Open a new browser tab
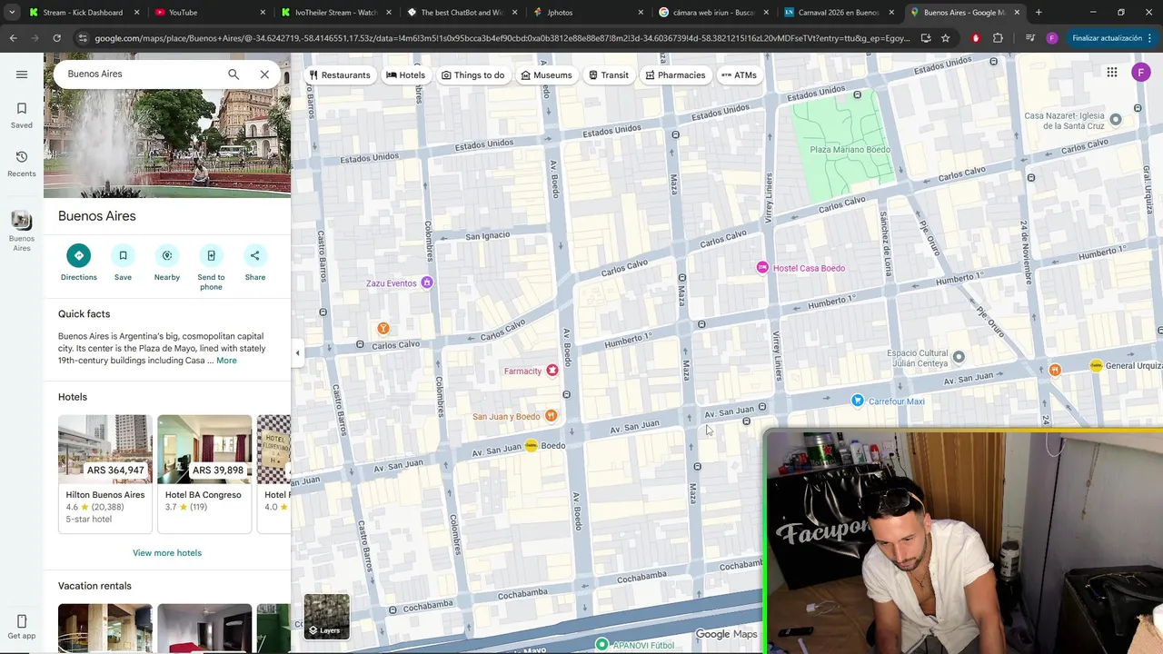Screen dimensions: 1163x654 (x=1039, y=12)
